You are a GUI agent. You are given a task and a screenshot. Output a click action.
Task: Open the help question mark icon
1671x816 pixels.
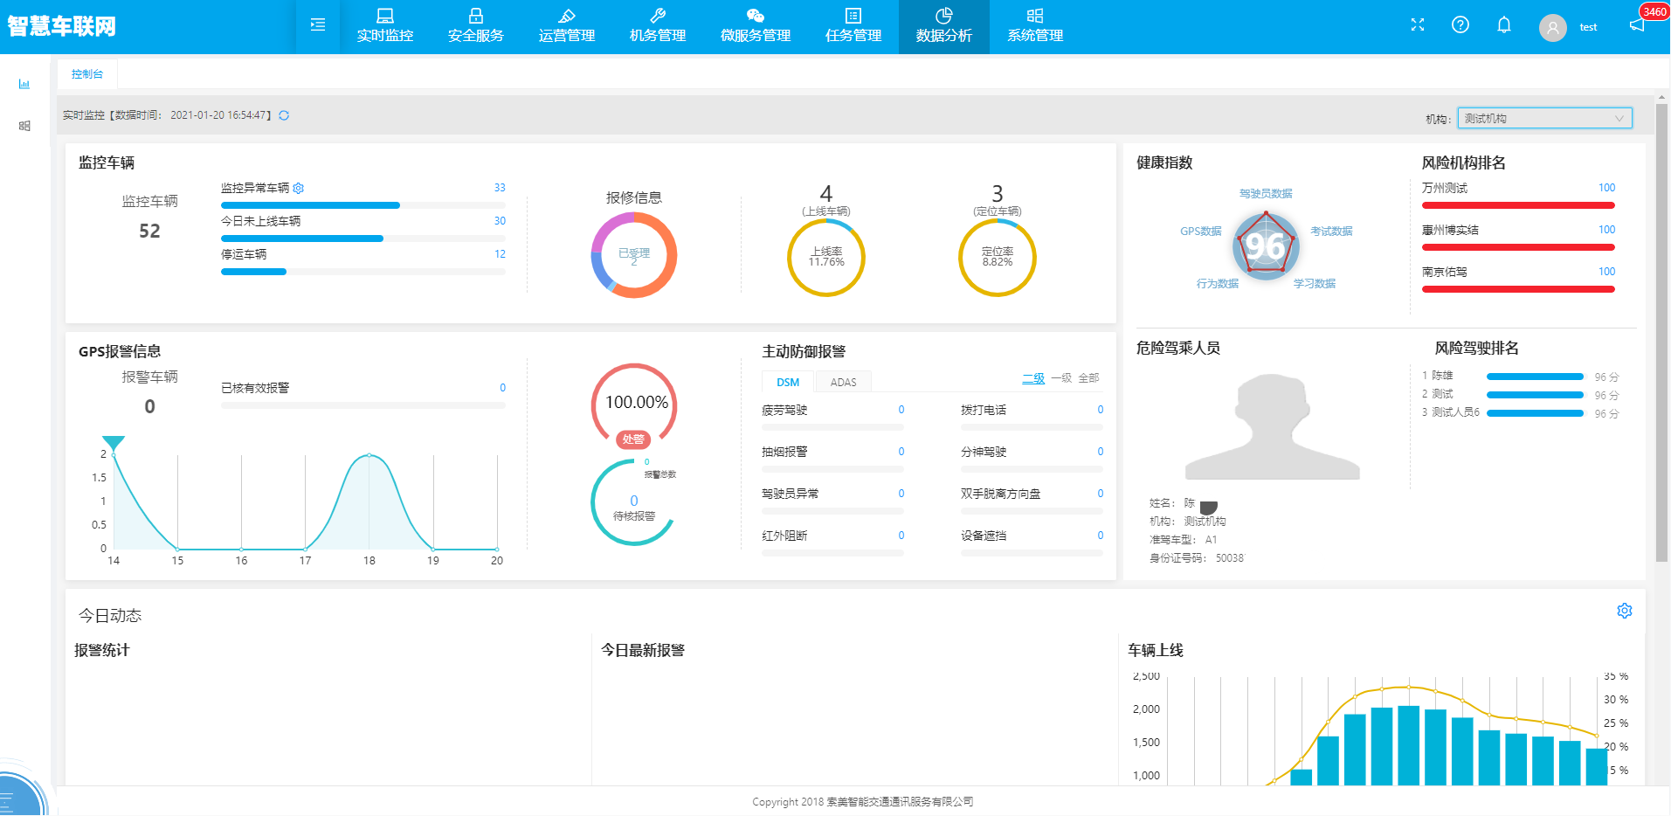pos(1460,25)
